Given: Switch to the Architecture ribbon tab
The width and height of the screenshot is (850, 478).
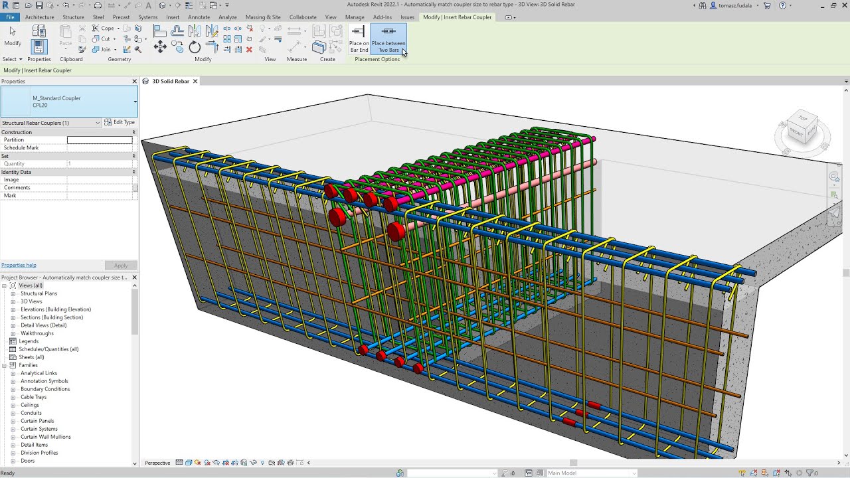Looking at the screenshot, I should tap(41, 17).
